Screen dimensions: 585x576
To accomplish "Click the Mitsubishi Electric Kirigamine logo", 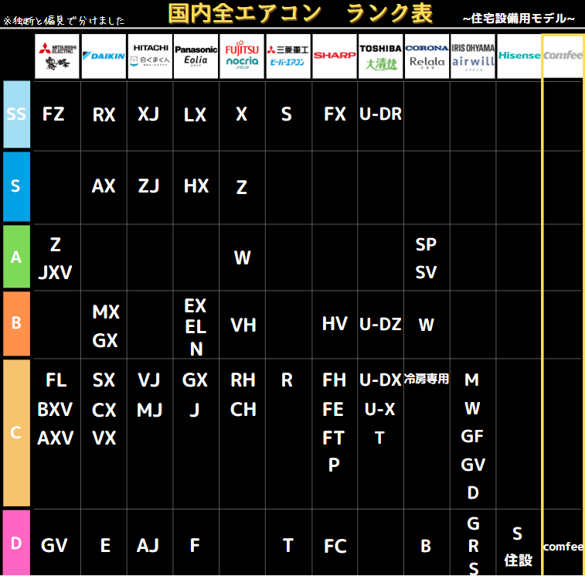I will coord(57,56).
